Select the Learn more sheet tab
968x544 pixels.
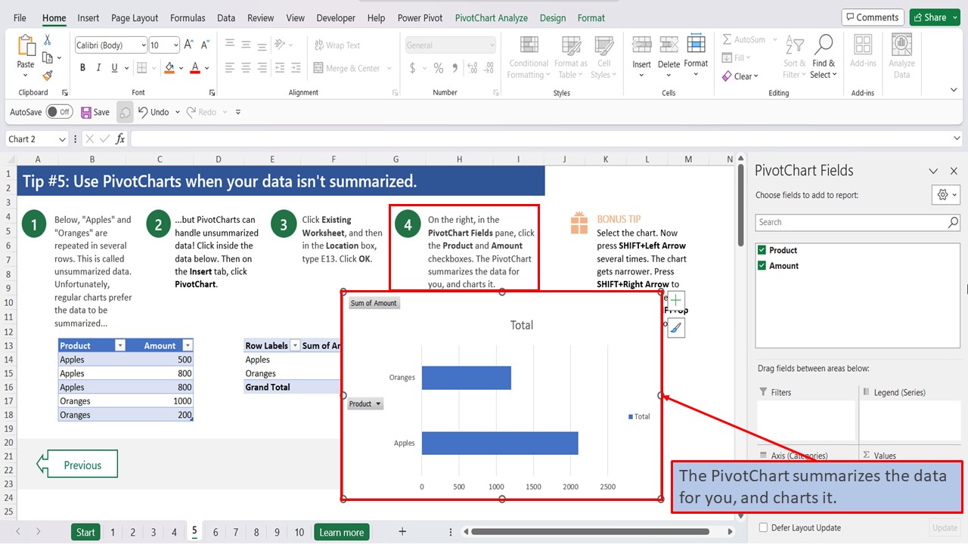[x=341, y=531]
